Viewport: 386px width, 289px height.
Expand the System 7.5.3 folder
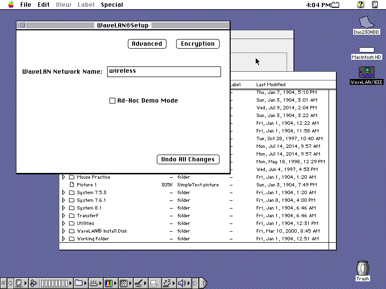coord(64,192)
